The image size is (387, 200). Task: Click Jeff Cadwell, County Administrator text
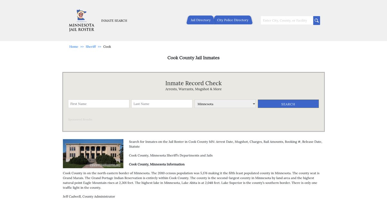pos(89,196)
